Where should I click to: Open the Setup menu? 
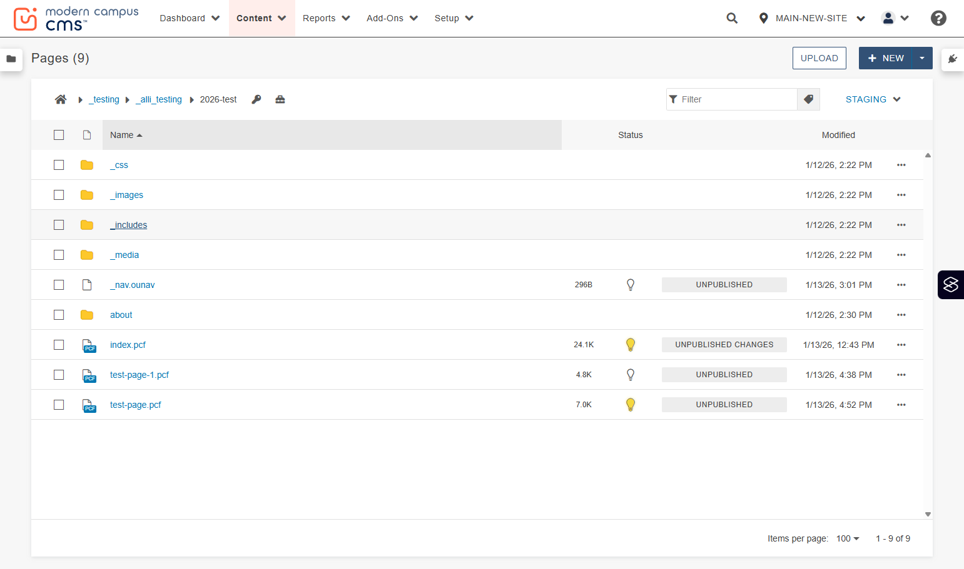click(454, 18)
